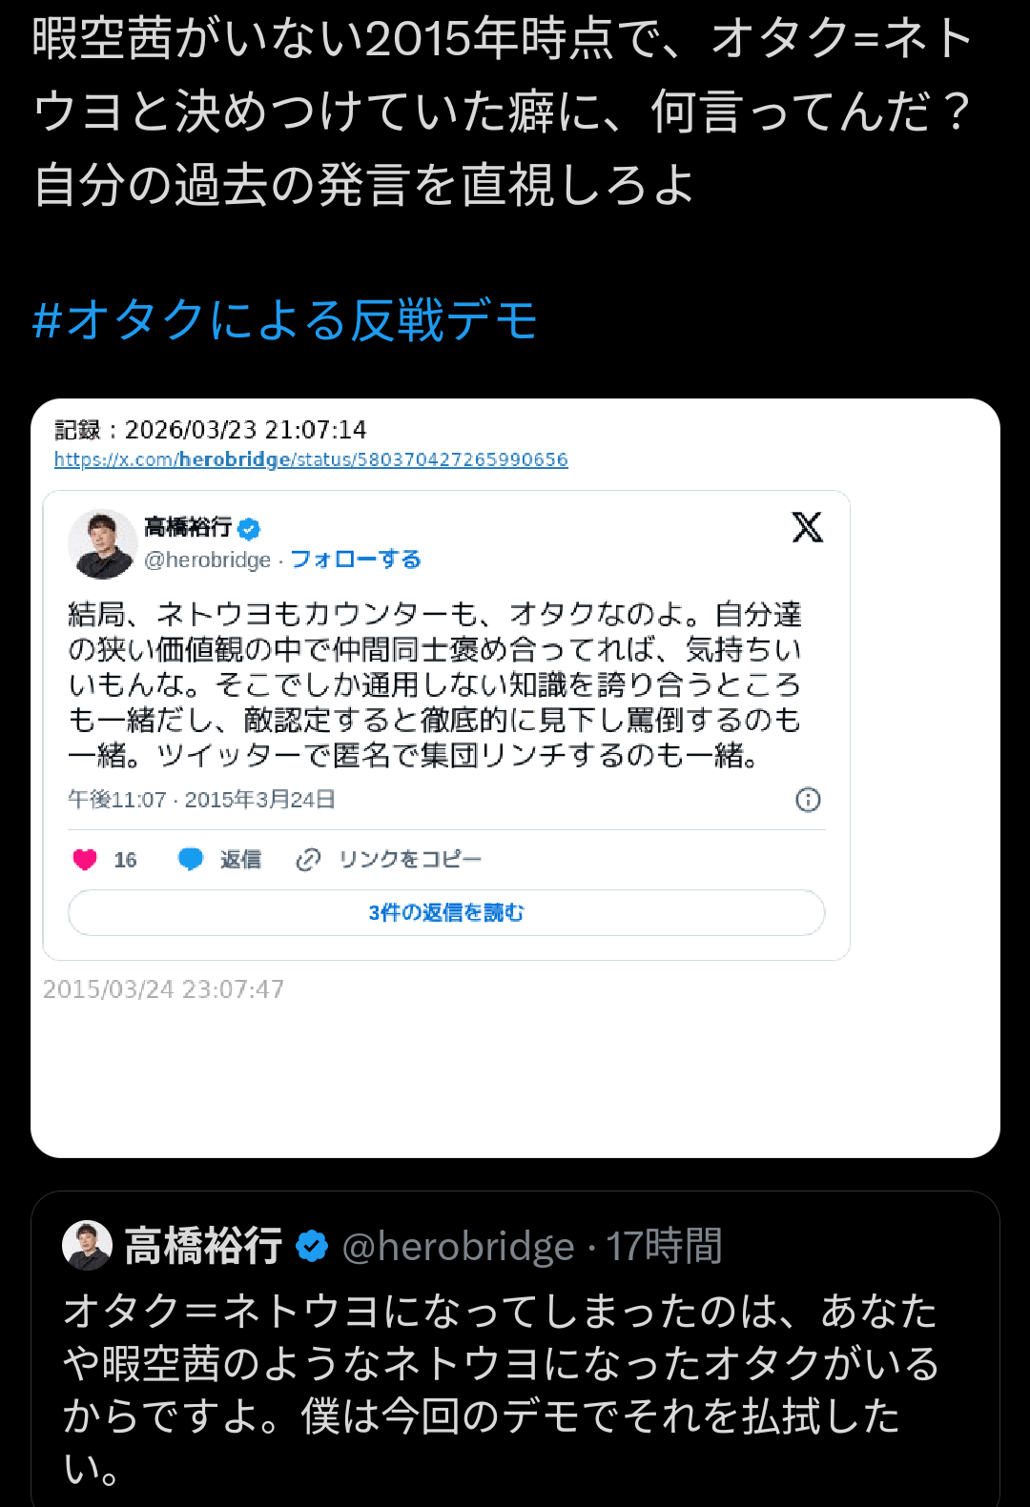Click the リンクをコピー text
This screenshot has width=1030, height=1507.
pyautogui.click(x=410, y=860)
